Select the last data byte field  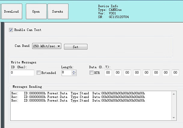(x=175, y=73)
